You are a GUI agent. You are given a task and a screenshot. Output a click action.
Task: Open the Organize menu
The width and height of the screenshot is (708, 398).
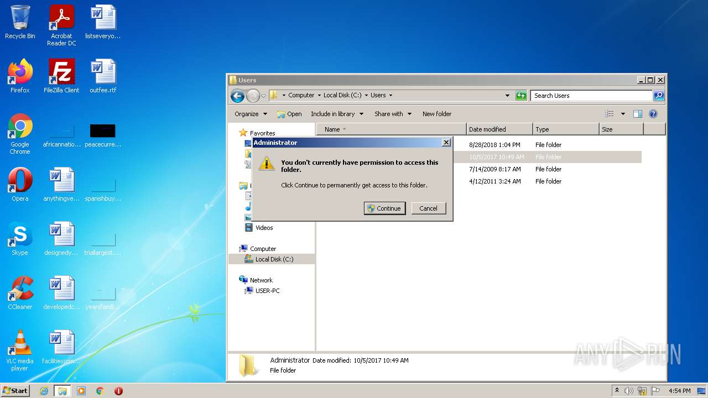pyautogui.click(x=251, y=114)
